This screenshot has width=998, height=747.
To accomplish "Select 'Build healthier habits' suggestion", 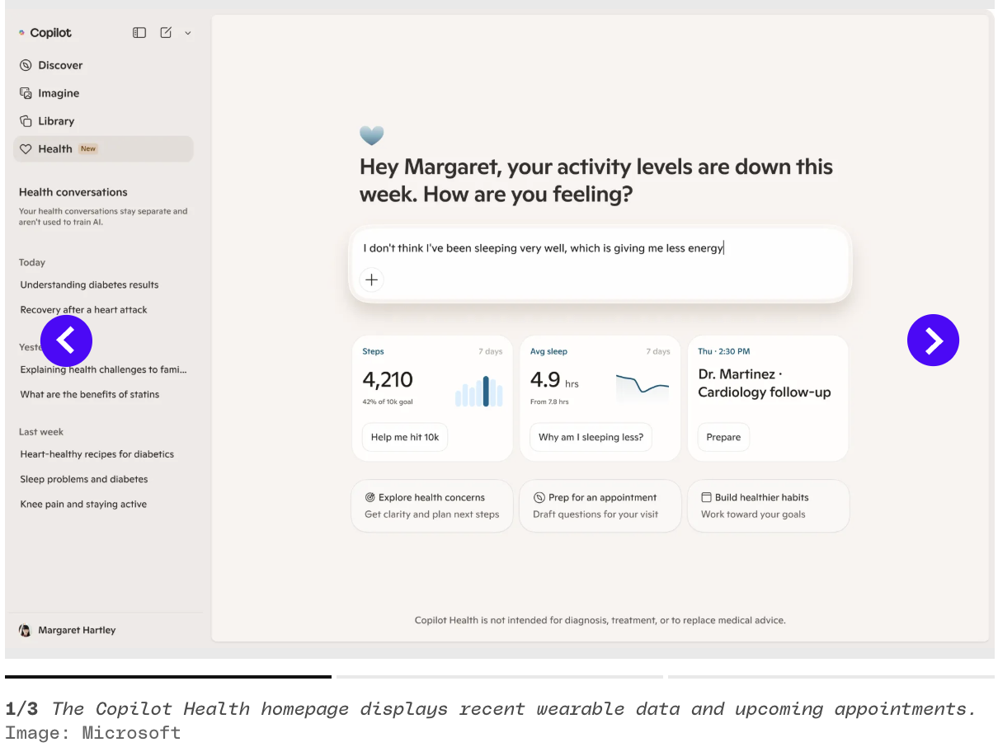I will (x=768, y=506).
